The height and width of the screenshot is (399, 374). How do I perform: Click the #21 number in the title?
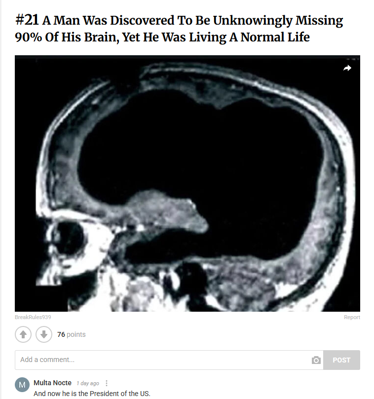tap(27, 20)
